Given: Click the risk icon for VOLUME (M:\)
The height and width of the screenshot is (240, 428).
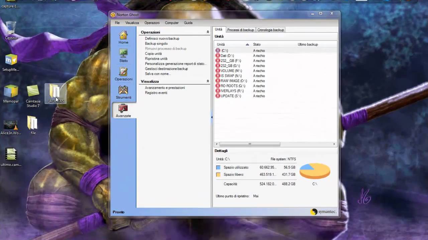Looking at the screenshot, I should click(x=218, y=71).
